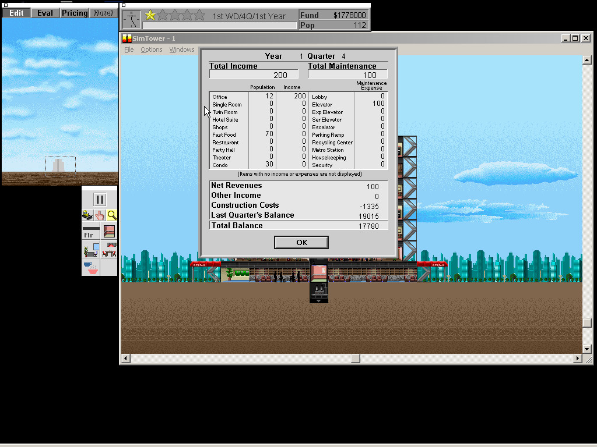Click the Fund $1778000 display
597x447 pixels.
[x=333, y=15]
